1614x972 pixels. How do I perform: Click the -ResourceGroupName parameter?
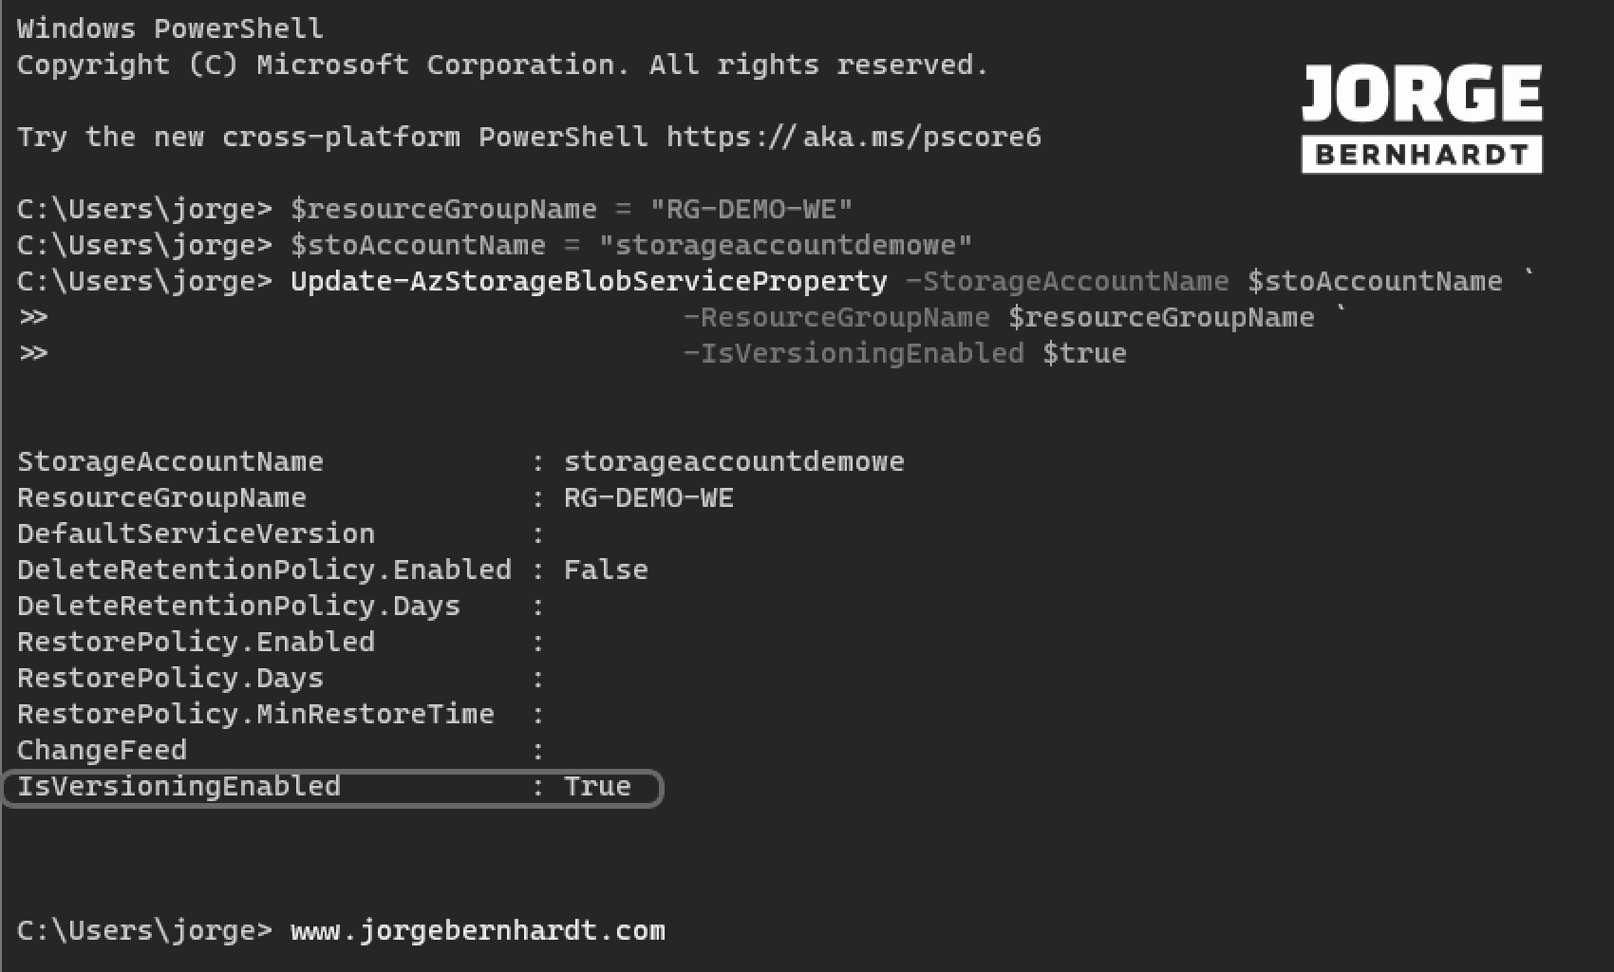(836, 318)
